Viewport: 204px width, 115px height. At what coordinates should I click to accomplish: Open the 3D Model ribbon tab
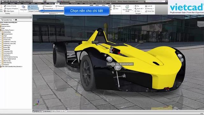(x=26, y=4)
